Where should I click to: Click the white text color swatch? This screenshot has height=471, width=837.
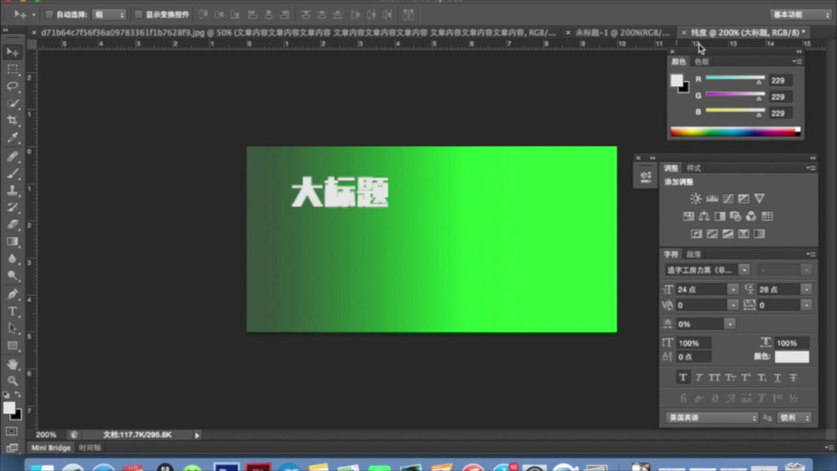[x=791, y=357]
